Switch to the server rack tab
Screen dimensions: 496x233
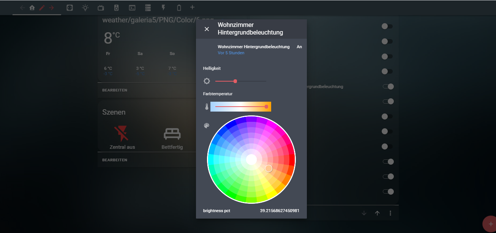point(148,8)
